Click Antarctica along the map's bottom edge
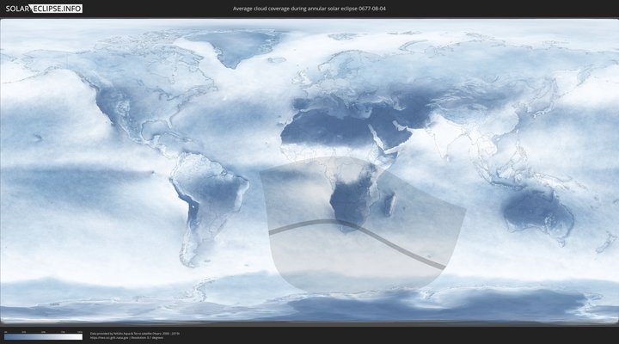 [344, 310]
